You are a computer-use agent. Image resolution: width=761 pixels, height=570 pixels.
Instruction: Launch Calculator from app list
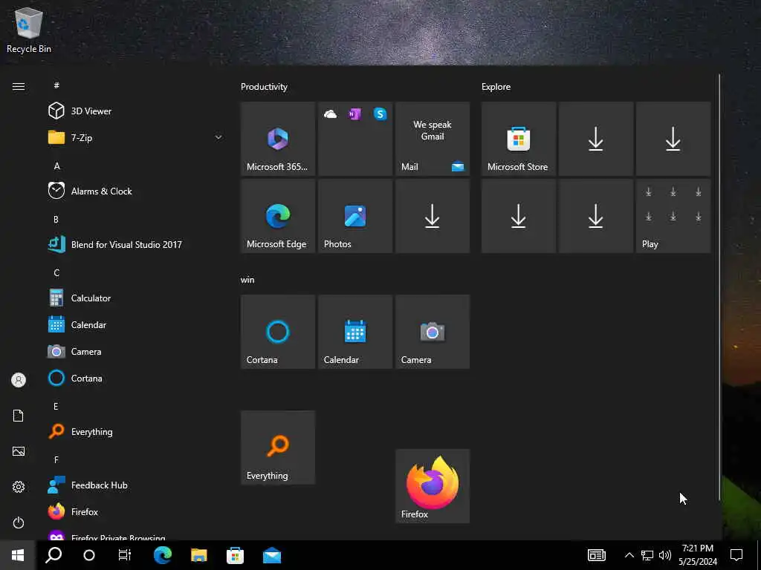136,298
